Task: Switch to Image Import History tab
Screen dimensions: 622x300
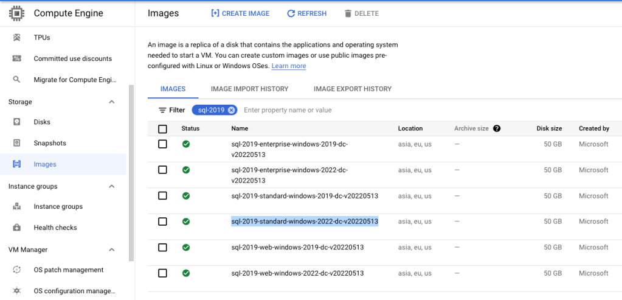Action: (x=249, y=89)
